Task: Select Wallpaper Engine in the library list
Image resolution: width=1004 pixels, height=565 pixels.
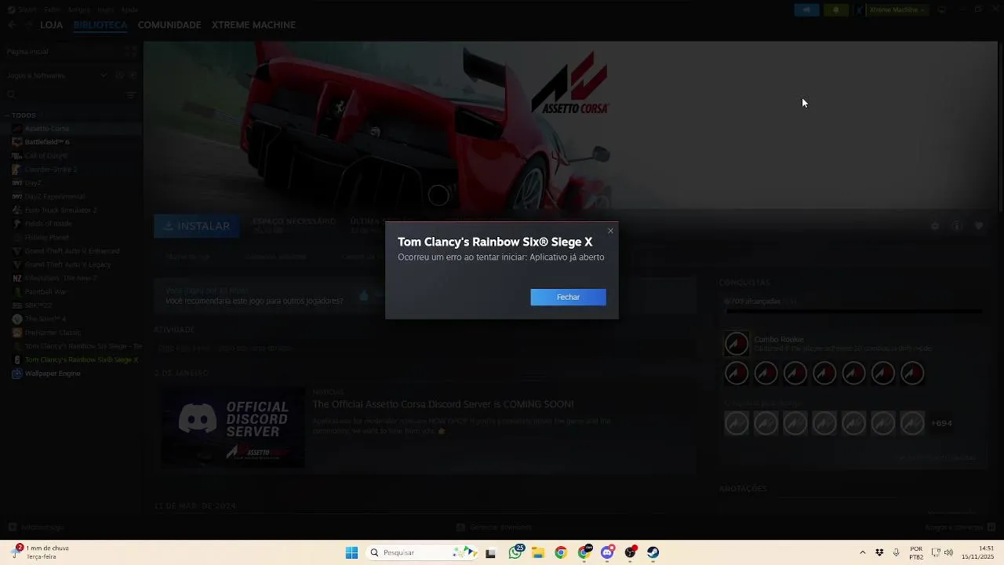Action: 53,374
